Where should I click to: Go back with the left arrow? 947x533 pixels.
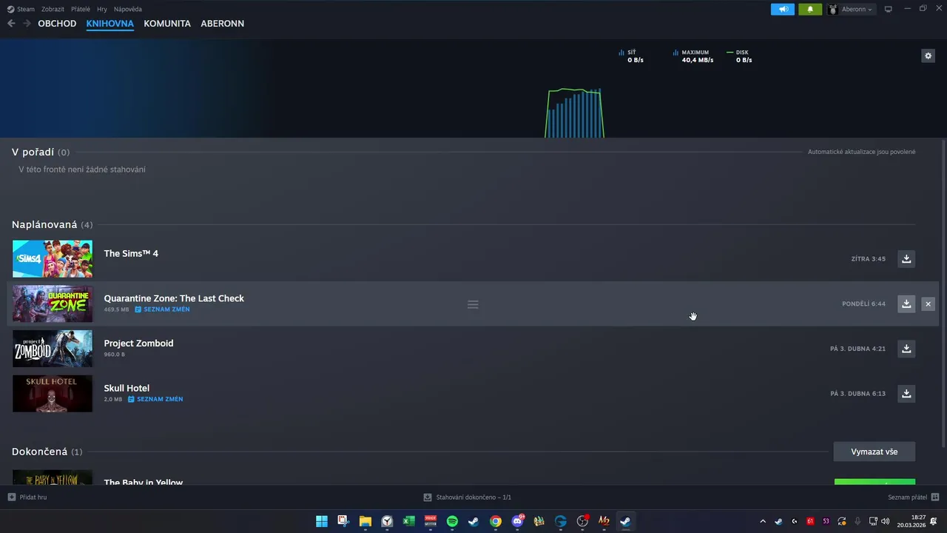click(x=11, y=24)
